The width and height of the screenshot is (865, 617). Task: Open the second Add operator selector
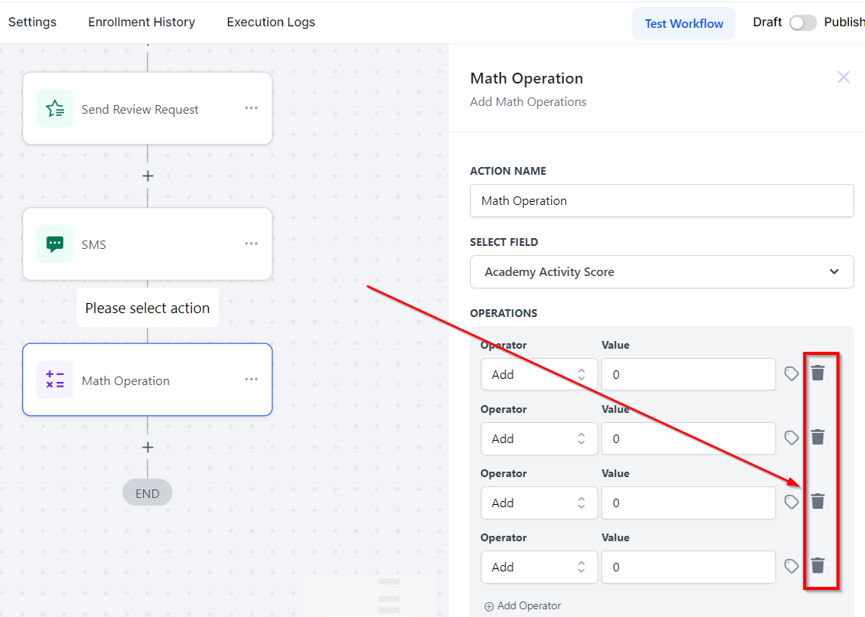(x=539, y=438)
